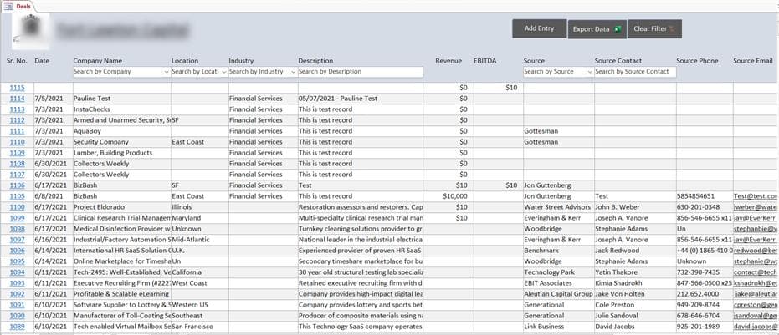Image resolution: width=779 pixels, height=335 pixels.
Task: Click the david.jacobs email link
Action: (756, 327)
